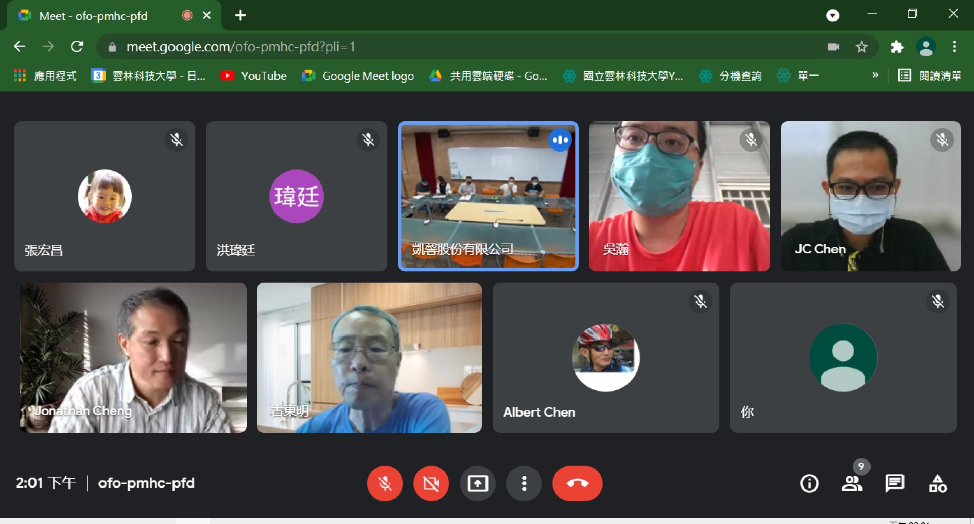This screenshot has width=974, height=524.
Task: Select the Jonathan Cheng video tile
Action: [133, 357]
